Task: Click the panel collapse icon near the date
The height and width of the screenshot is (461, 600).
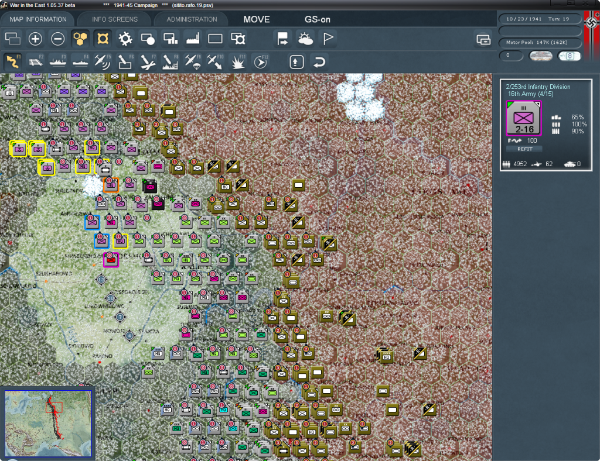Action: click(x=483, y=39)
